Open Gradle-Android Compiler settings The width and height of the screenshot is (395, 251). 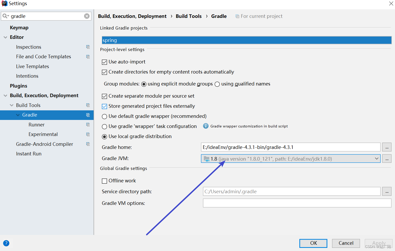(45, 144)
